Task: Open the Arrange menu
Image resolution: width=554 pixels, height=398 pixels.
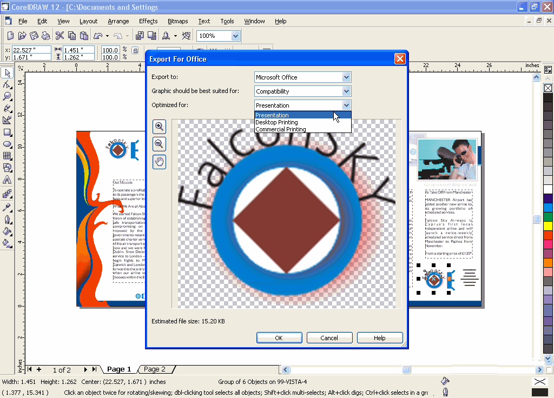Action: tap(118, 21)
